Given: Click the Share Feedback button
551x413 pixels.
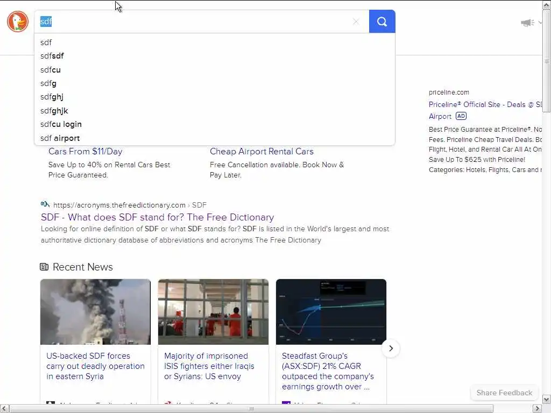Looking at the screenshot, I should pyautogui.click(x=504, y=393).
